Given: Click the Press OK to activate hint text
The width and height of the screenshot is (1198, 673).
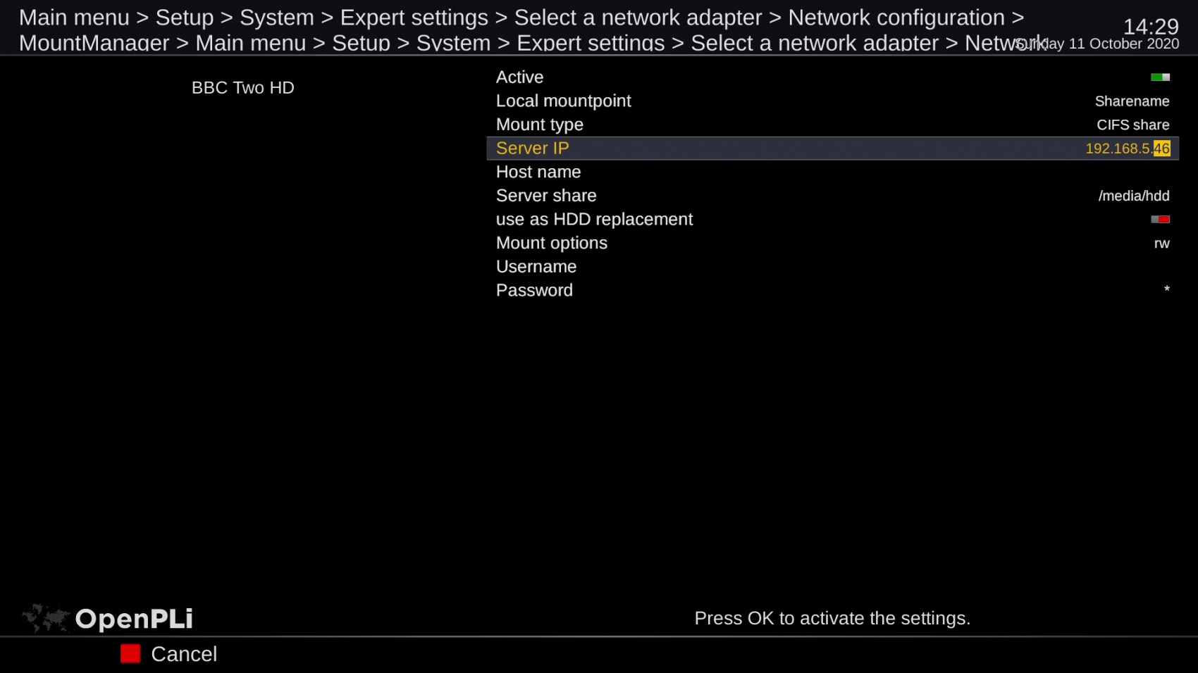Looking at the screenshot, I should (x=832, y=618).
